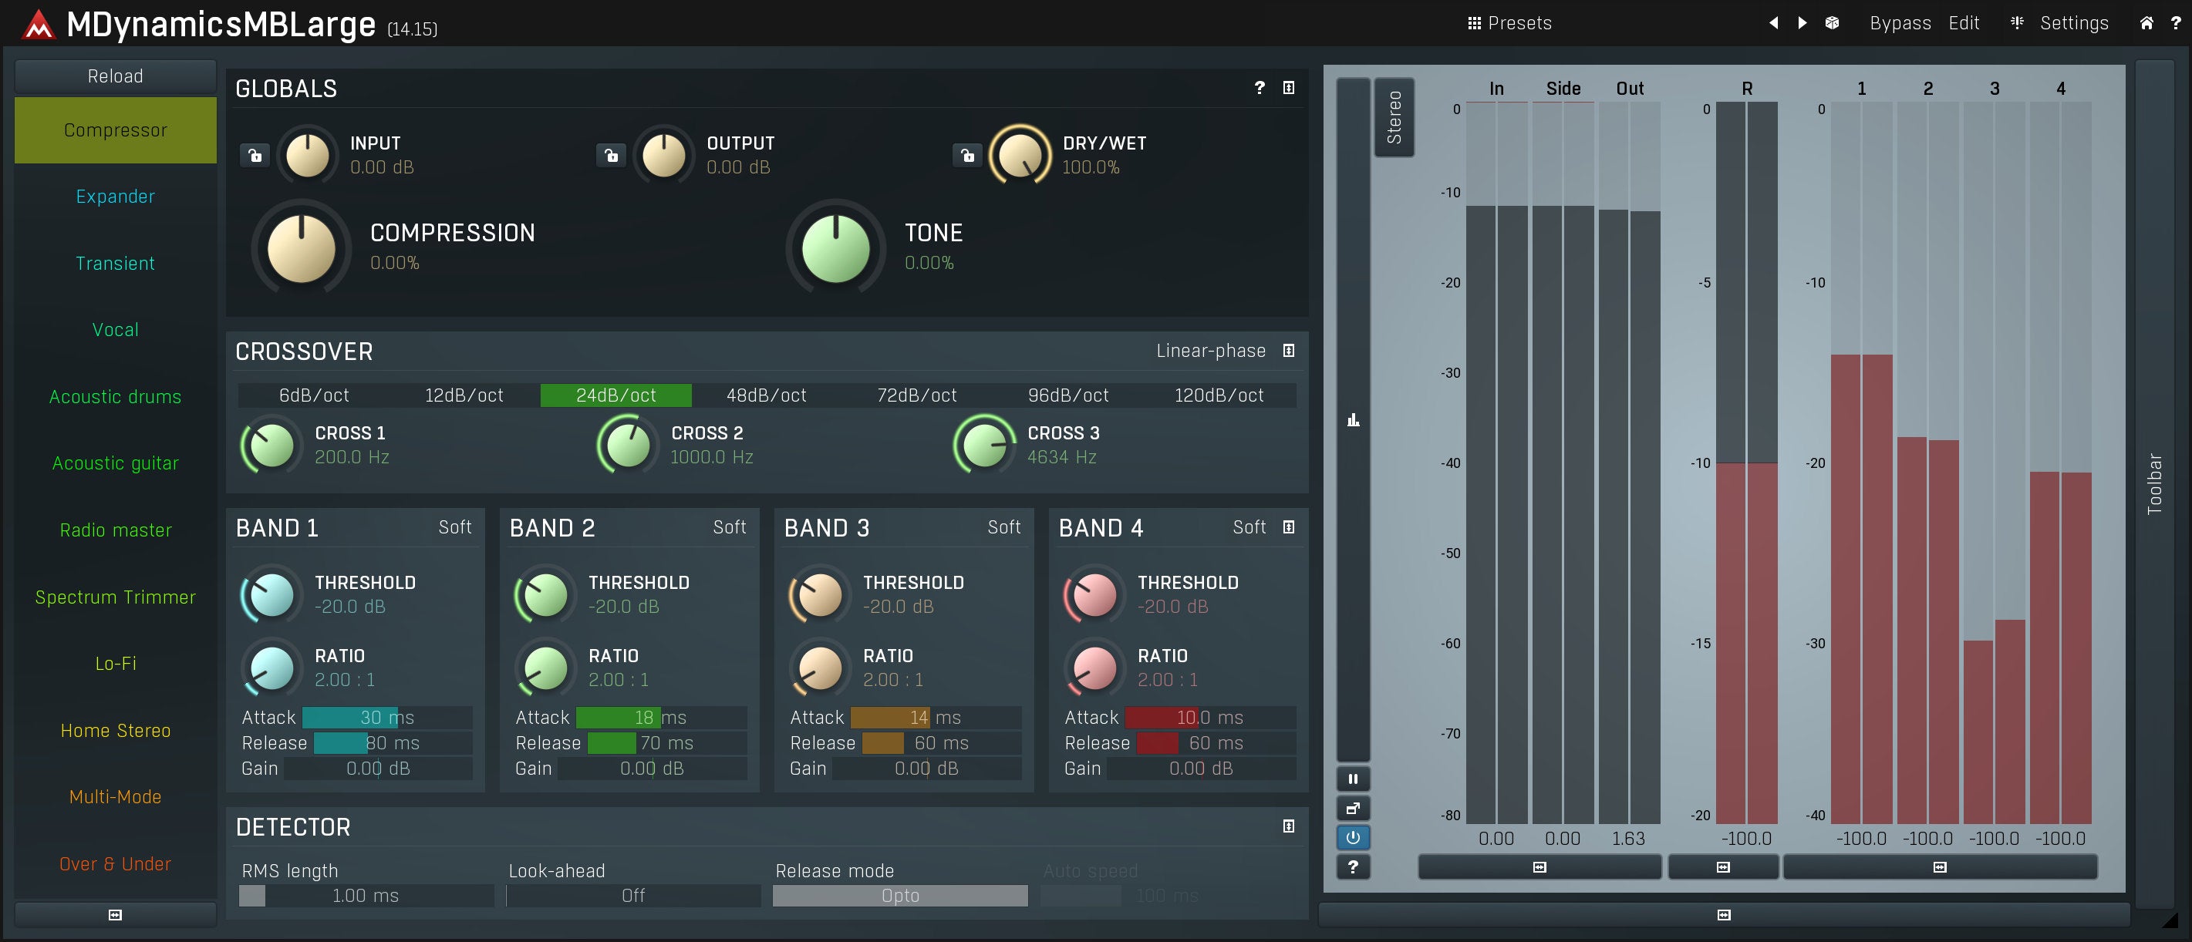Click the Reload button

(115, 76)
